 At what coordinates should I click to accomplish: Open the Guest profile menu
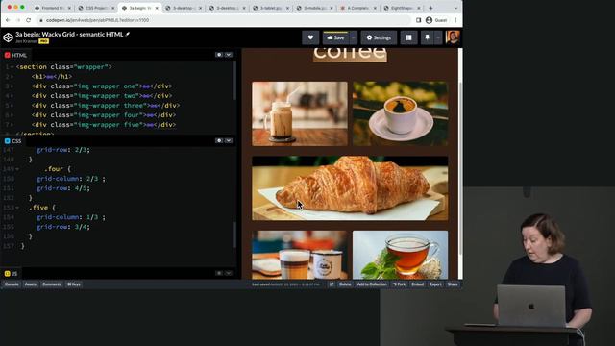(436, 20)
